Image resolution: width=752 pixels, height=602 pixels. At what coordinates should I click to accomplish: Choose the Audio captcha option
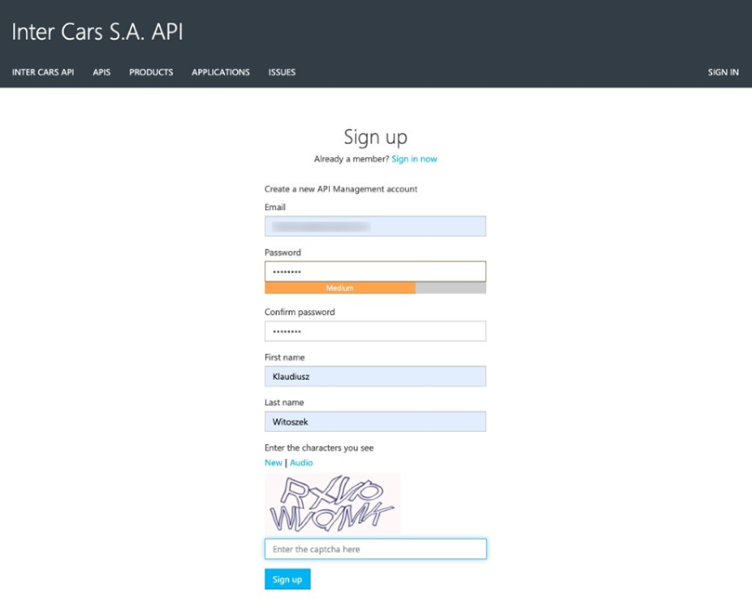coord(301,463)
